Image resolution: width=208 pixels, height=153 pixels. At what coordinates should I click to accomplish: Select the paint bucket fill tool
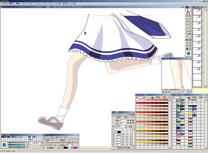tap(187, 34)
